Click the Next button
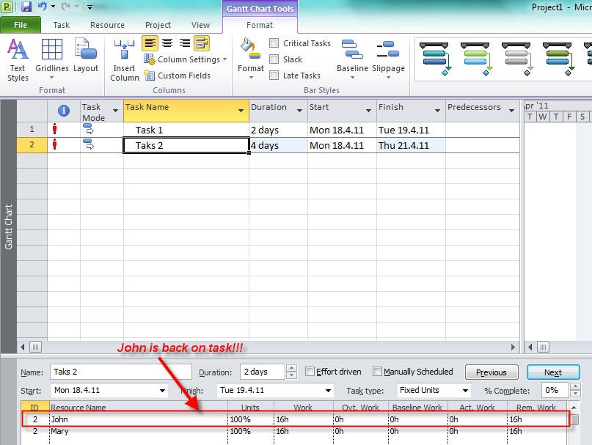 point(552,372)
